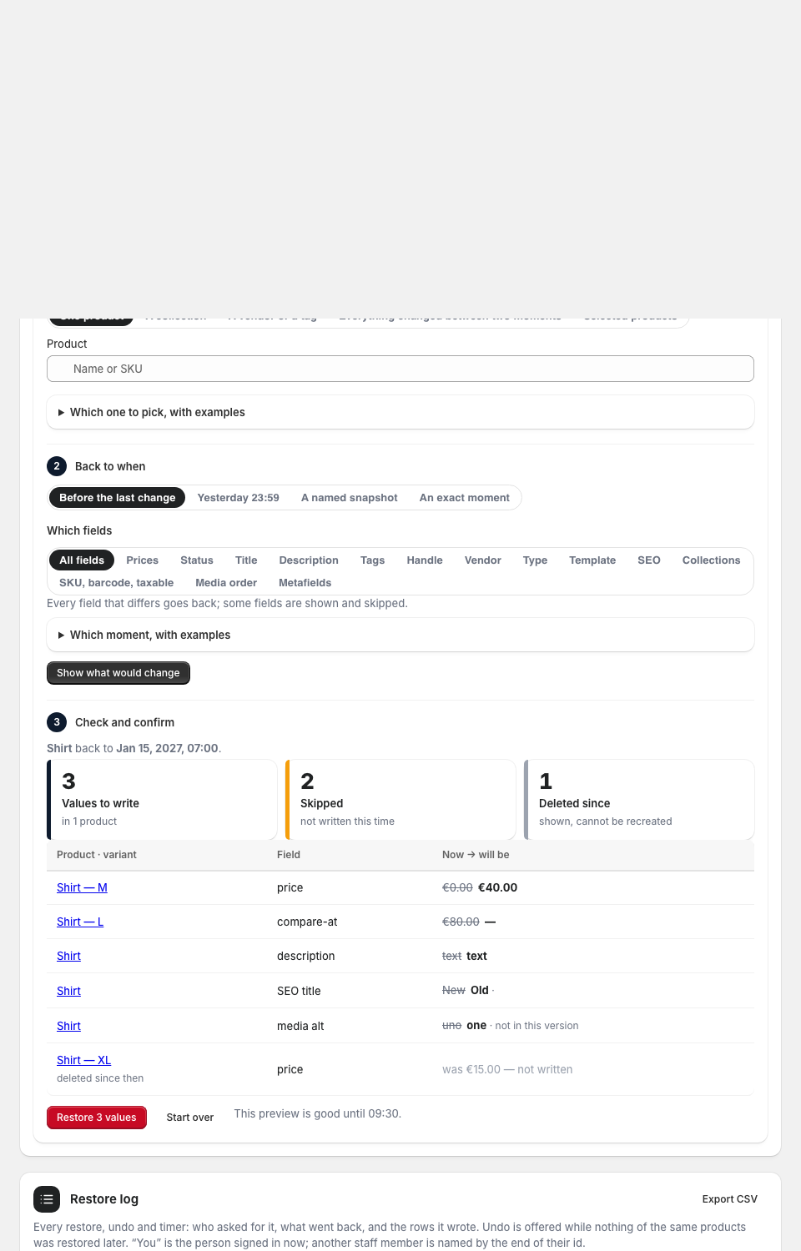Image resolution: width=801 pixels, height=1251 pixels.
Task: Click 'Start over'
Action: [190, 1118]
